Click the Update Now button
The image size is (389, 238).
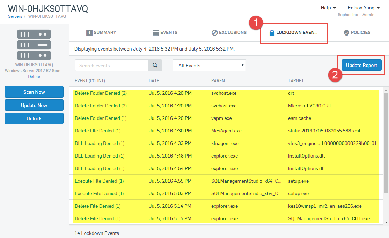click(34, 105)
